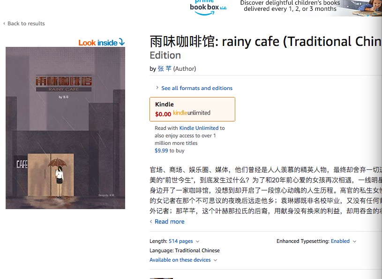
Task: Click the chevron before See all formats
Action: pyautogui.click(x=157, y=88)
